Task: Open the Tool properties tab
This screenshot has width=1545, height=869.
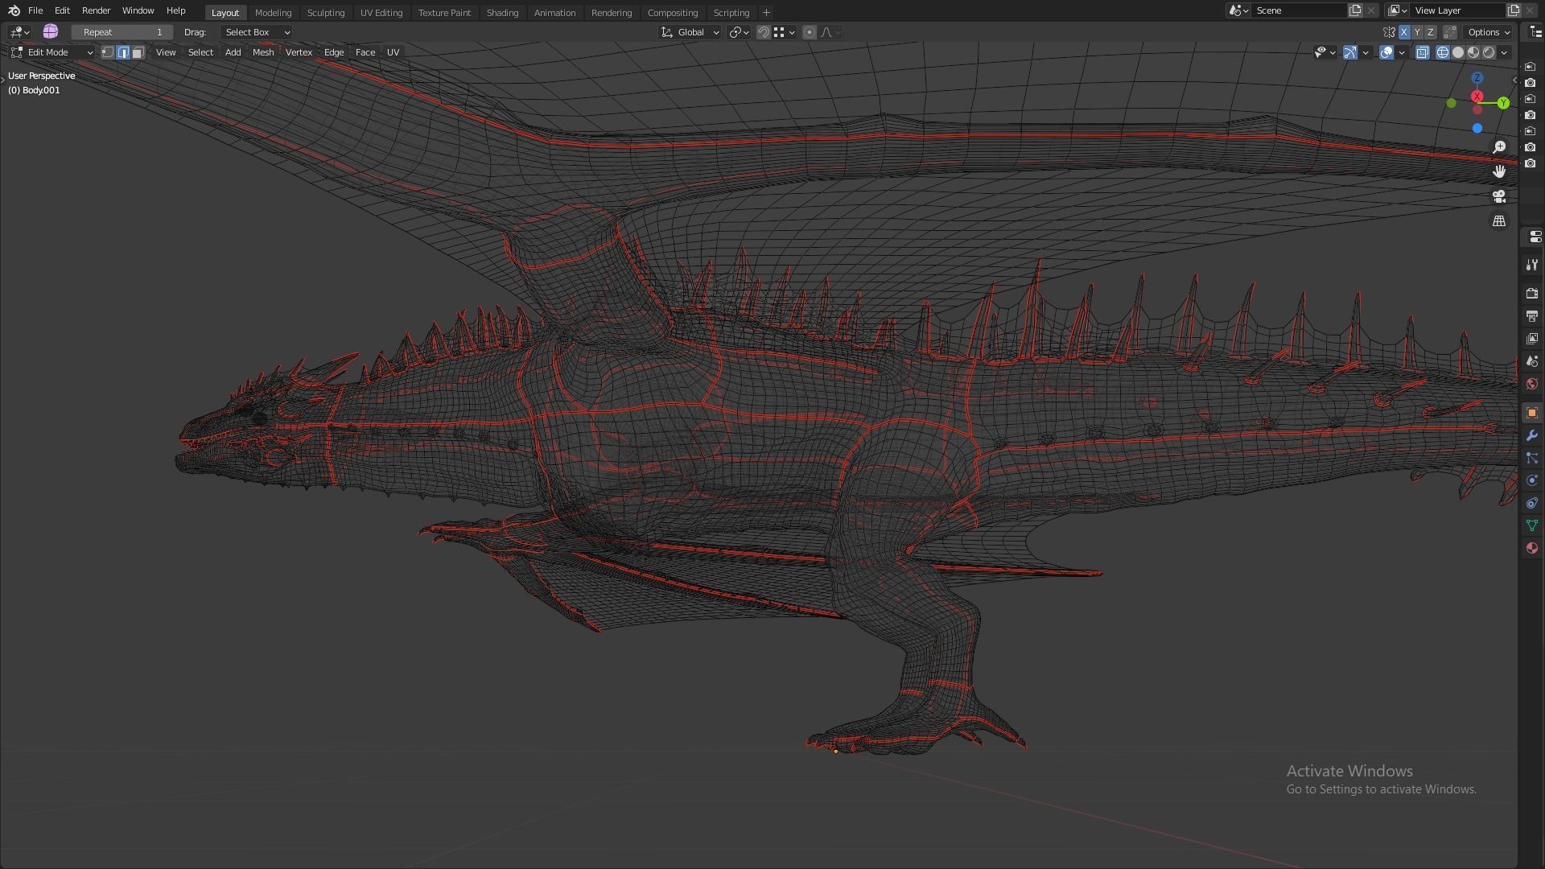Action: click(x=1532, y=265)
